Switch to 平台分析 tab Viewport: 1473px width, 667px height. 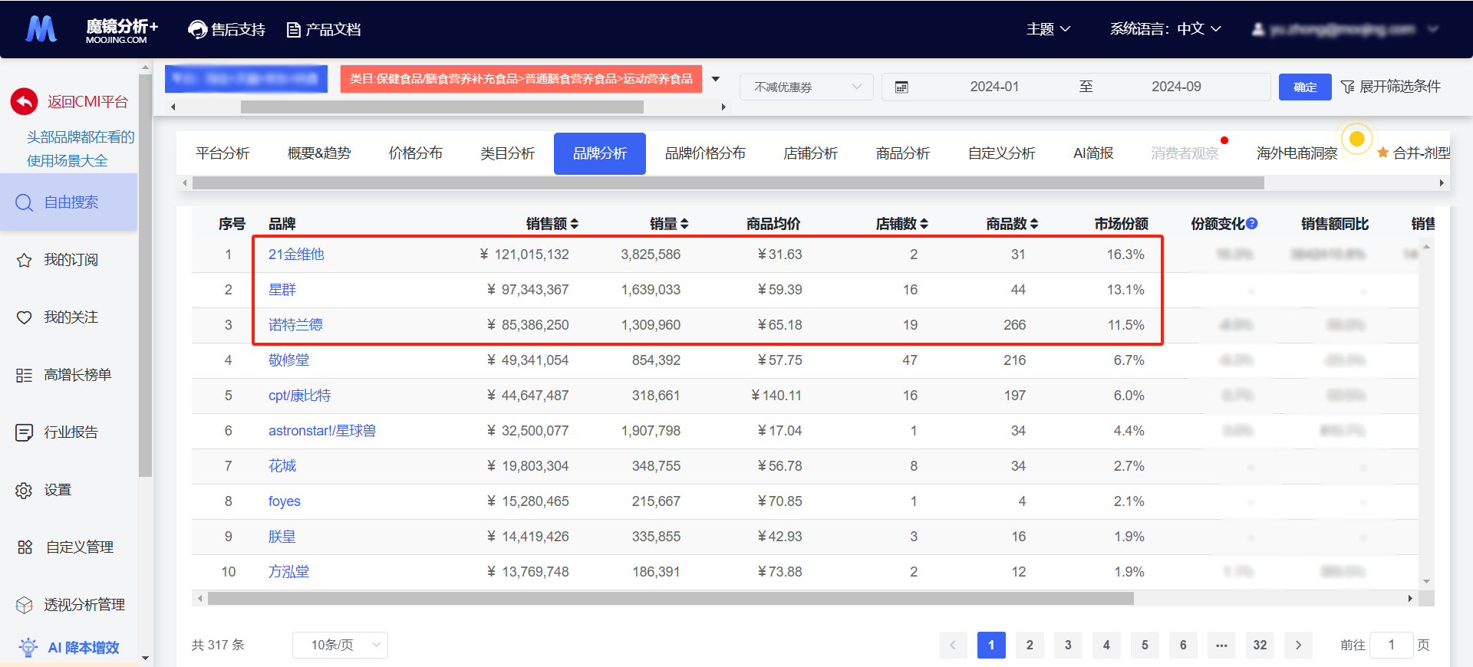tap(222, 153)
